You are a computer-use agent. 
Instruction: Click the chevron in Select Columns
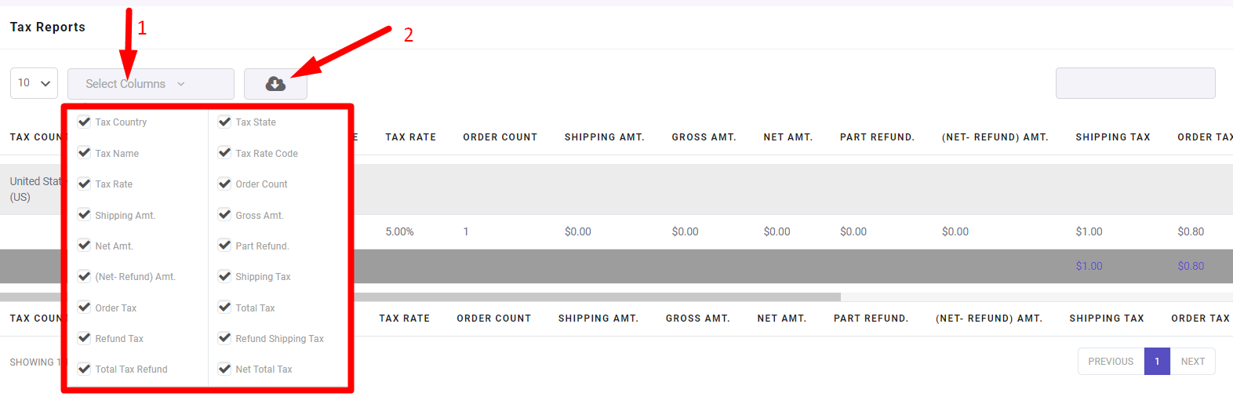[x=181, y=84]
